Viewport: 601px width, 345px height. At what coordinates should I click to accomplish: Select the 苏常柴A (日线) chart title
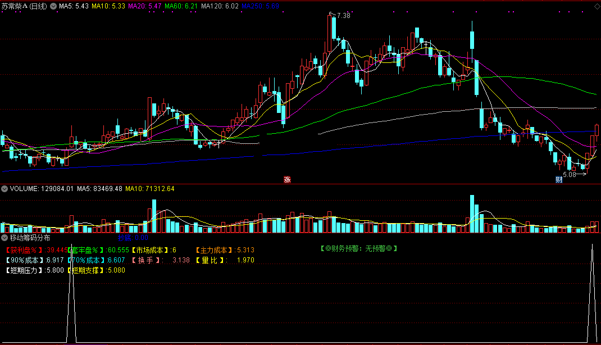click(x=24, y=6)
